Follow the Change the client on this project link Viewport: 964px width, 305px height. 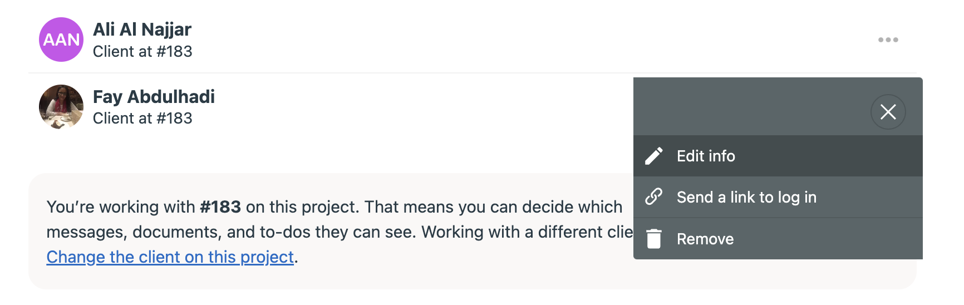(x=170, y=257)
